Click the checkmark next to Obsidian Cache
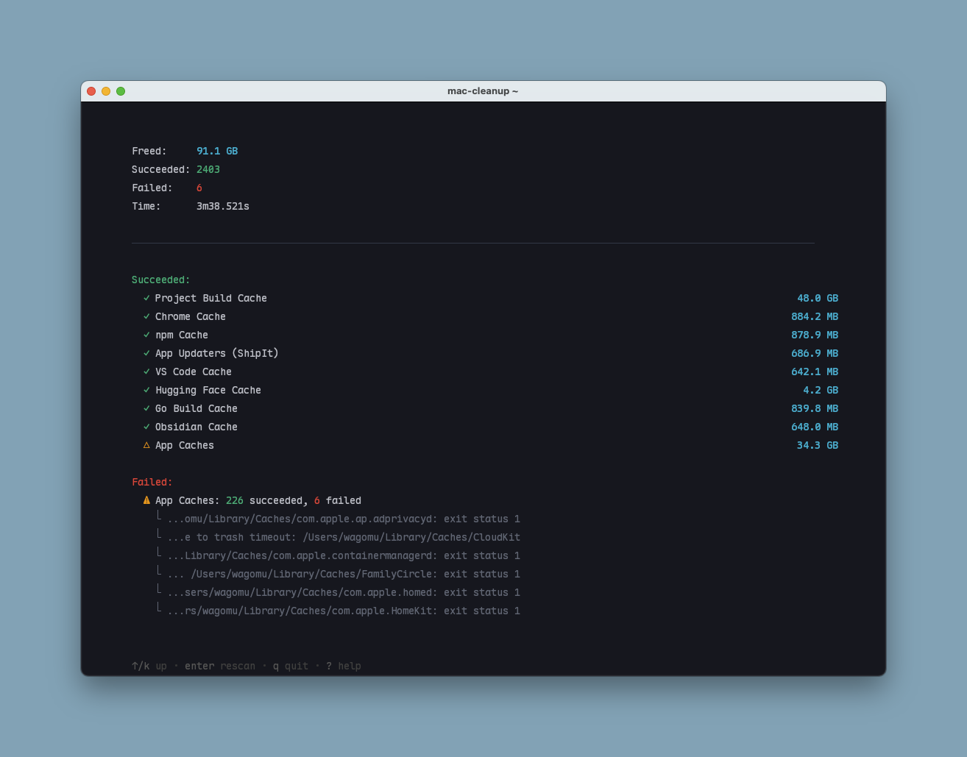The width and height of the screenshot is (967, 757). [146, 427]
